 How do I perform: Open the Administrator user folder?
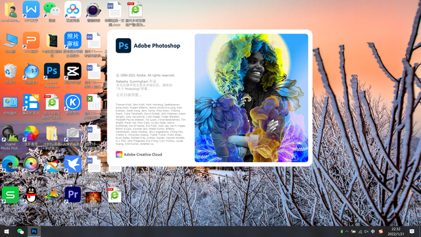[x=11, y=13]
